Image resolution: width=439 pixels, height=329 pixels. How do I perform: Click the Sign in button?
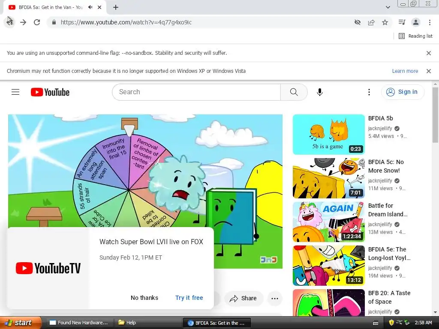tap(403, 92)
